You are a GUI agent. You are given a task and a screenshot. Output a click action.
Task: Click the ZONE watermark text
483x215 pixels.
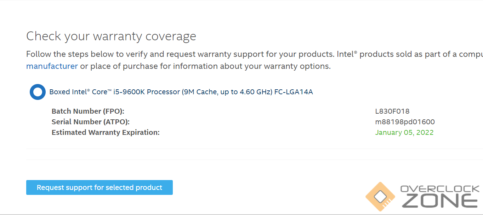tap(440, 201)
